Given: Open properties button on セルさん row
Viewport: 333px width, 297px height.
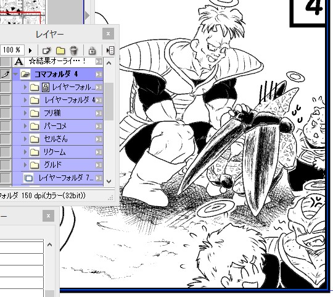Looking at the screenshot, I should tap(99, 139).
